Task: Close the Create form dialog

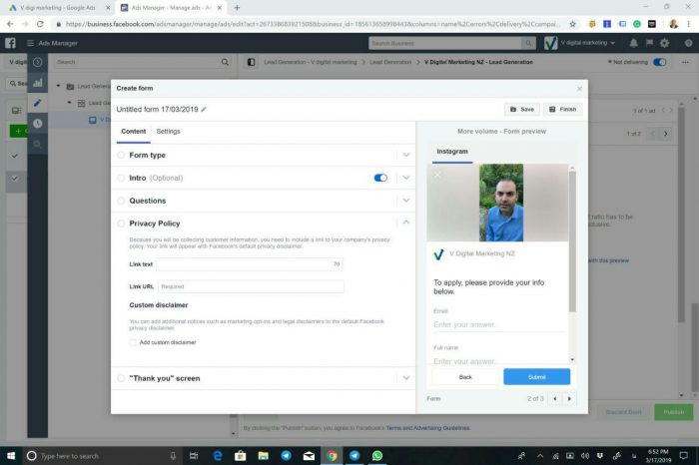Action: coord(579,89)
